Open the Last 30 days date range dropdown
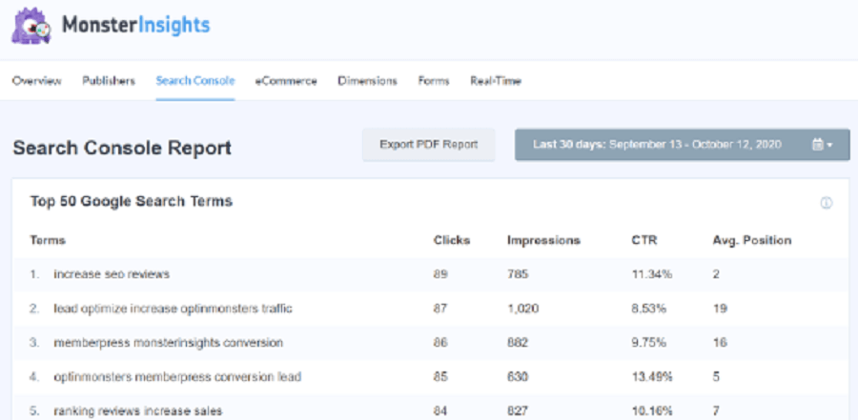 [x=682, y=145]
